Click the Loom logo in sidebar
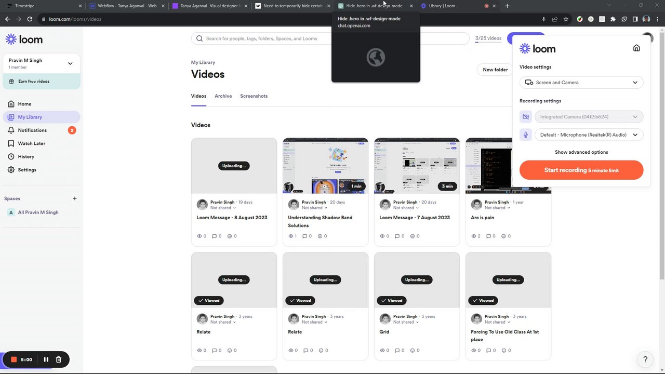 pyautogui.click(x=24, y=39)
